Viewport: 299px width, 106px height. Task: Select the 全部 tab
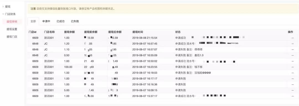pyautogui.click(x=33, y=21)
